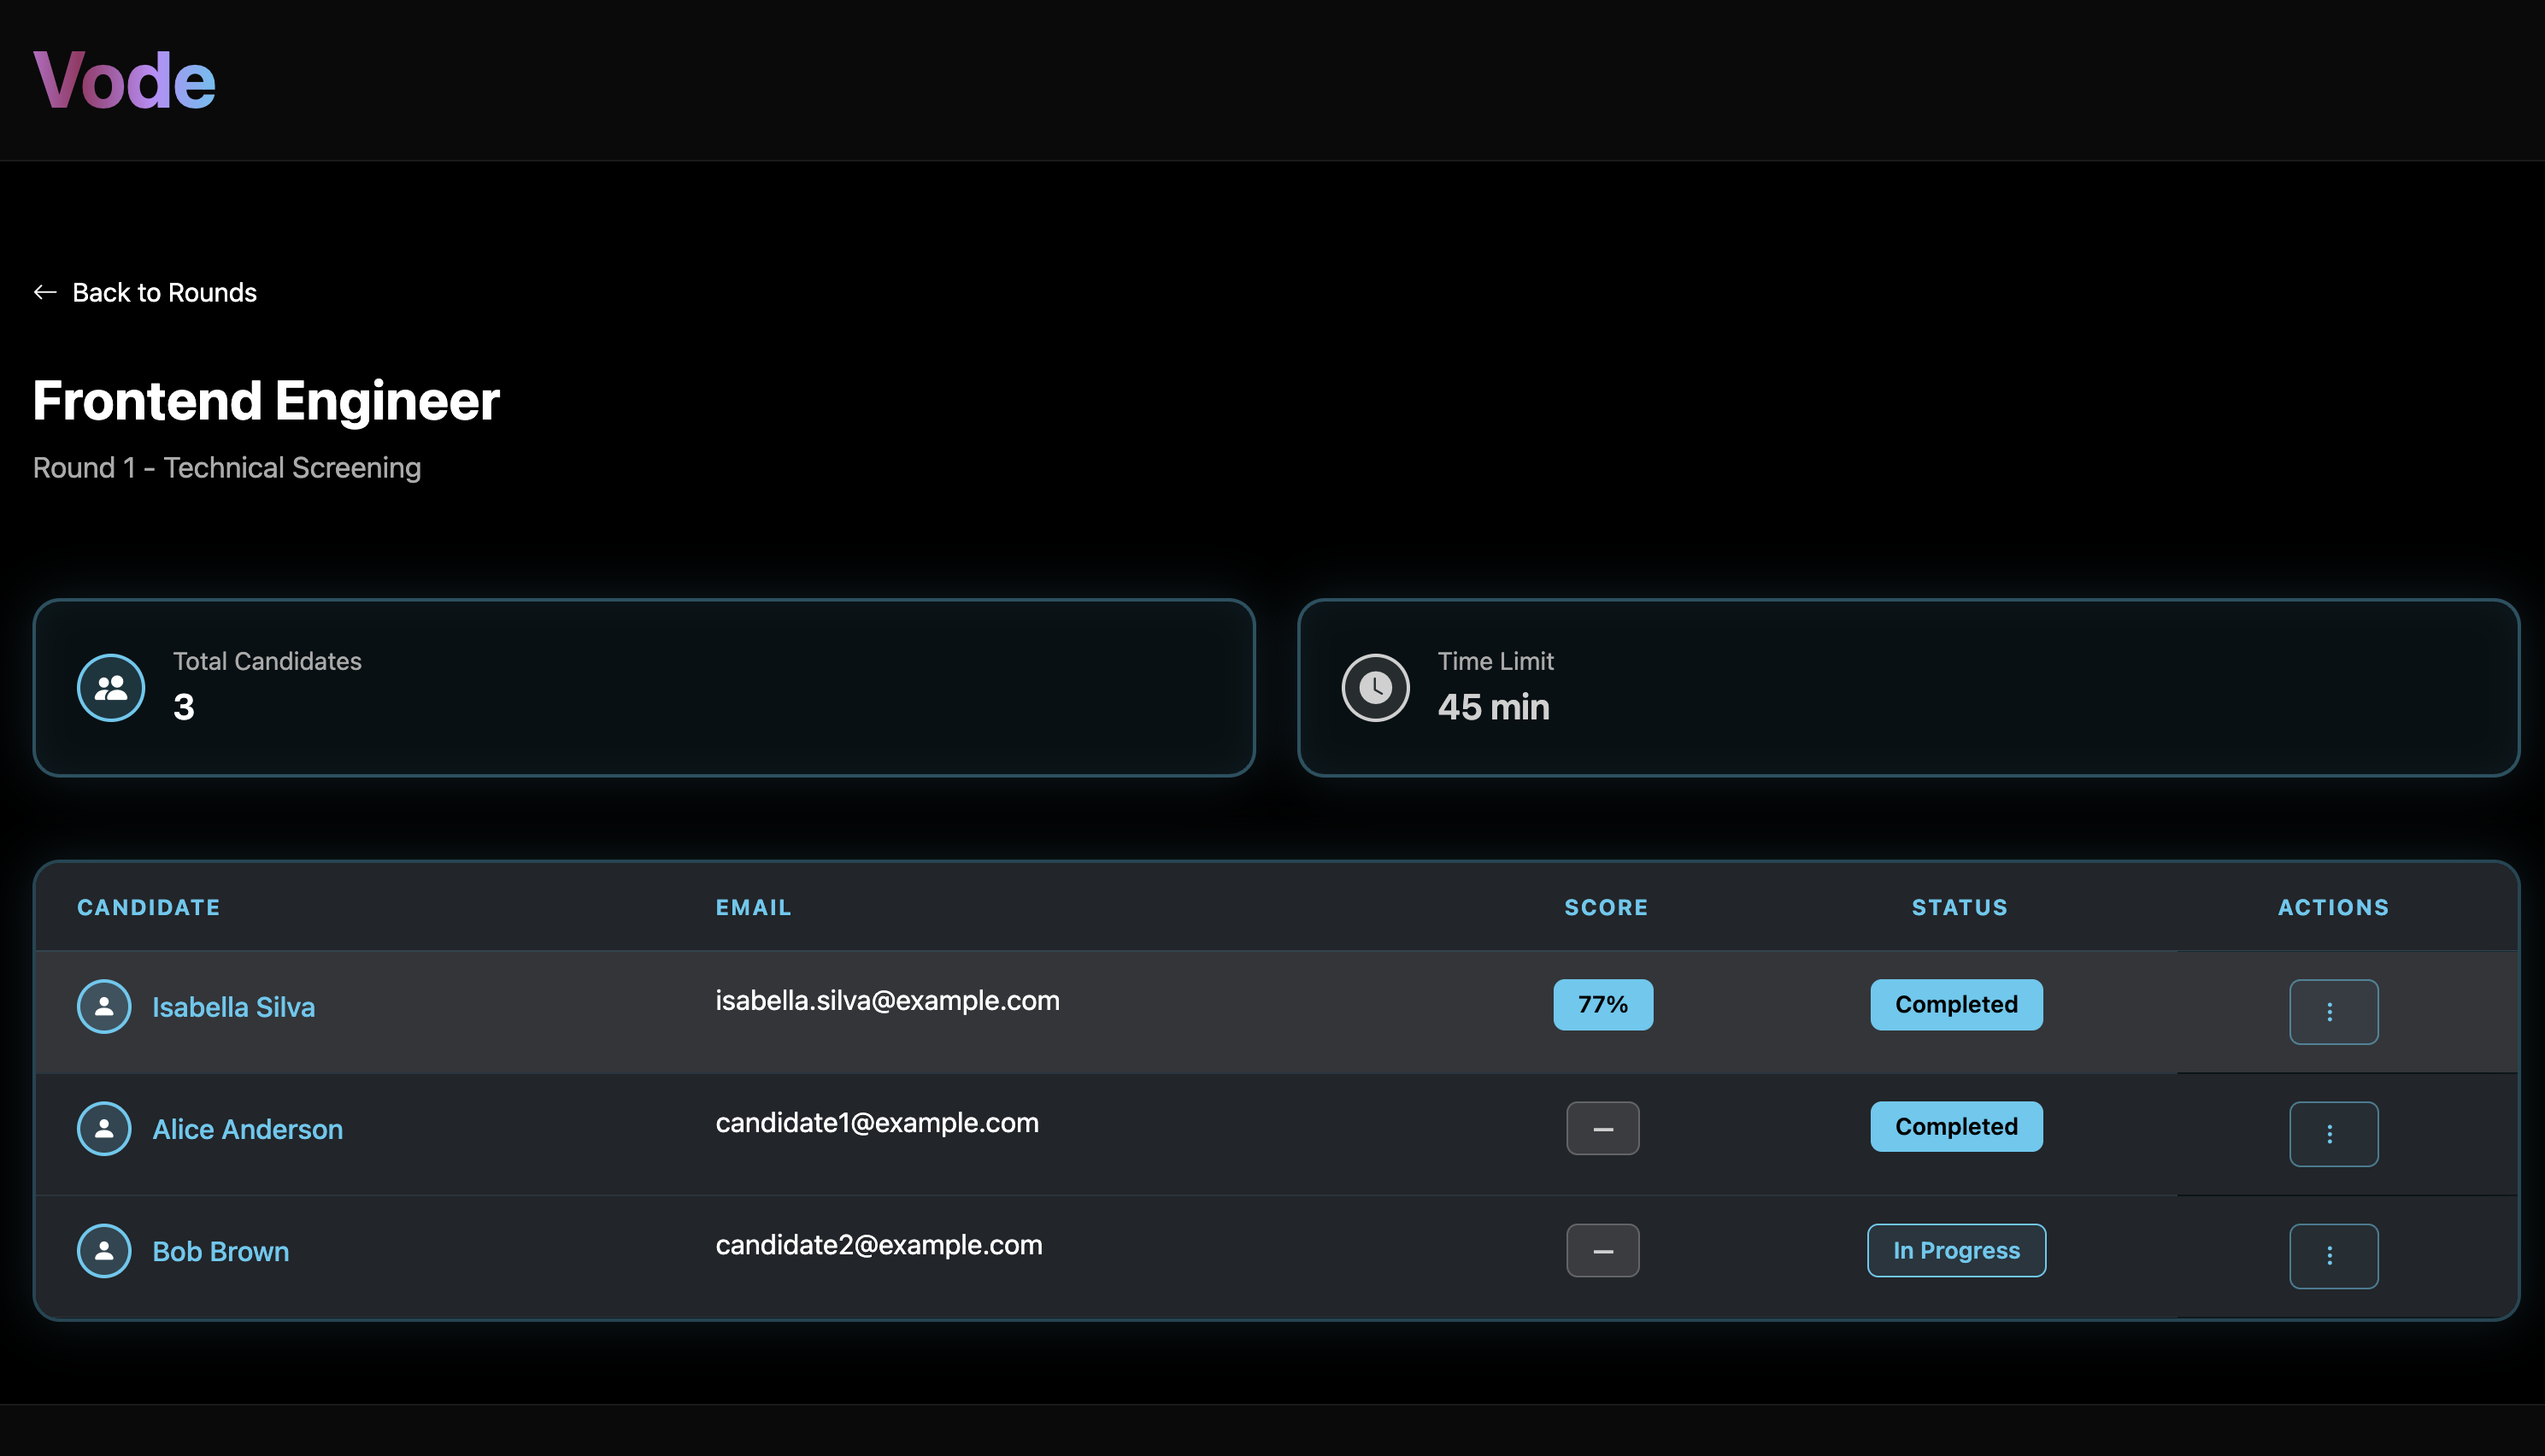Click the back arrow icon
The height and width of the screenshot is (1456, 2545).
[x=45, y=292]
